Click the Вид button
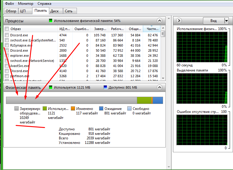The image size is (233, 170). [x=213, y=21]
